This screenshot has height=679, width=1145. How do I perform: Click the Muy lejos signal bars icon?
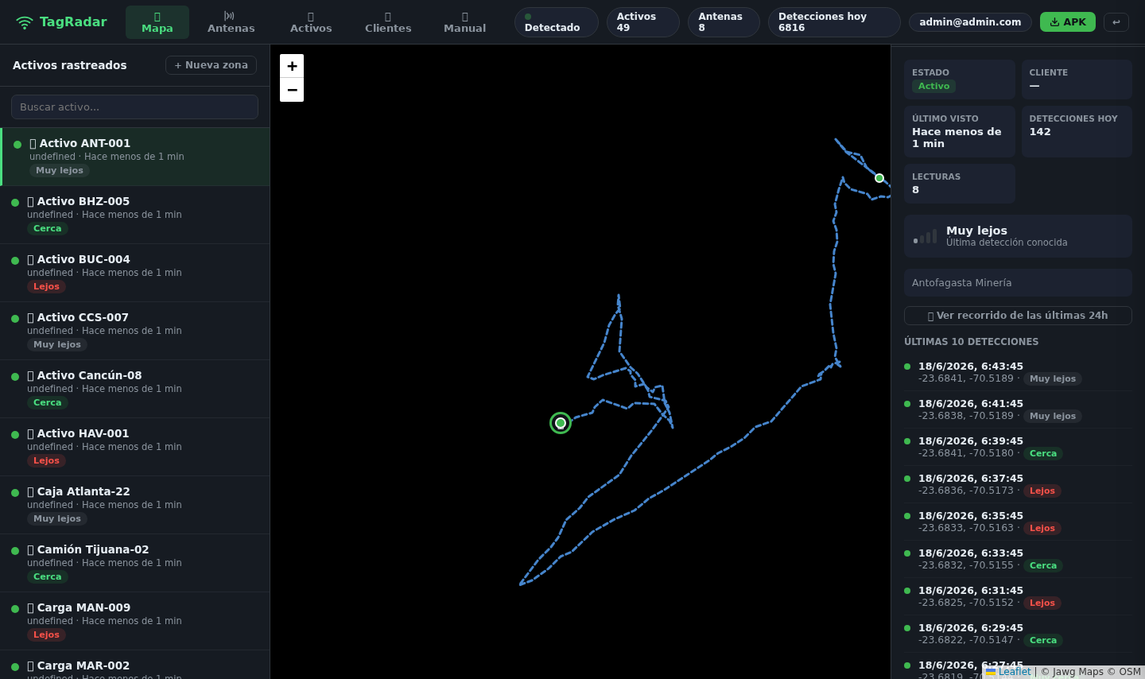tap(925, 236)
